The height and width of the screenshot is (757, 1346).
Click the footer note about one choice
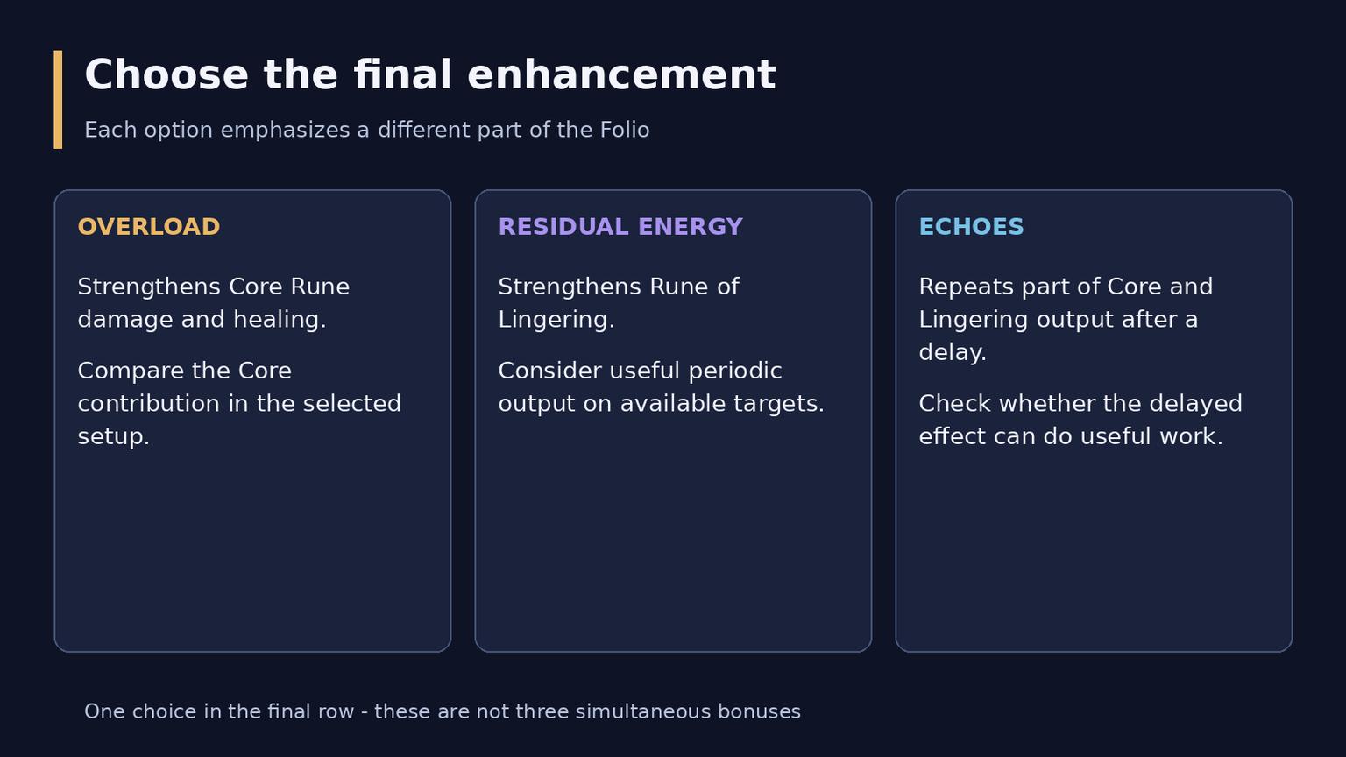[x=443, y=711]
